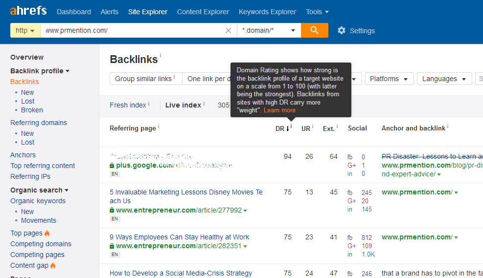Open the http protocol dropdown
This screenshot has height=278, width=483.
pyautogui.click(x=25, y=30)
